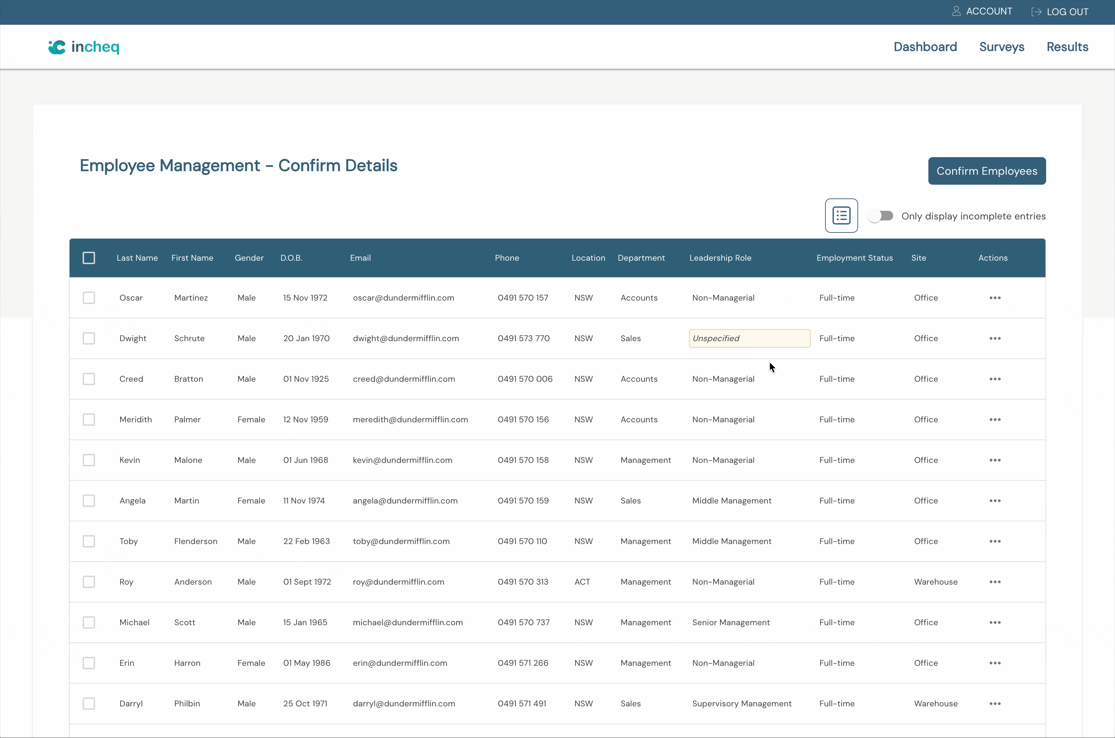
Task: Click phone number 0491 573 770
Action: tap(523, 338)
